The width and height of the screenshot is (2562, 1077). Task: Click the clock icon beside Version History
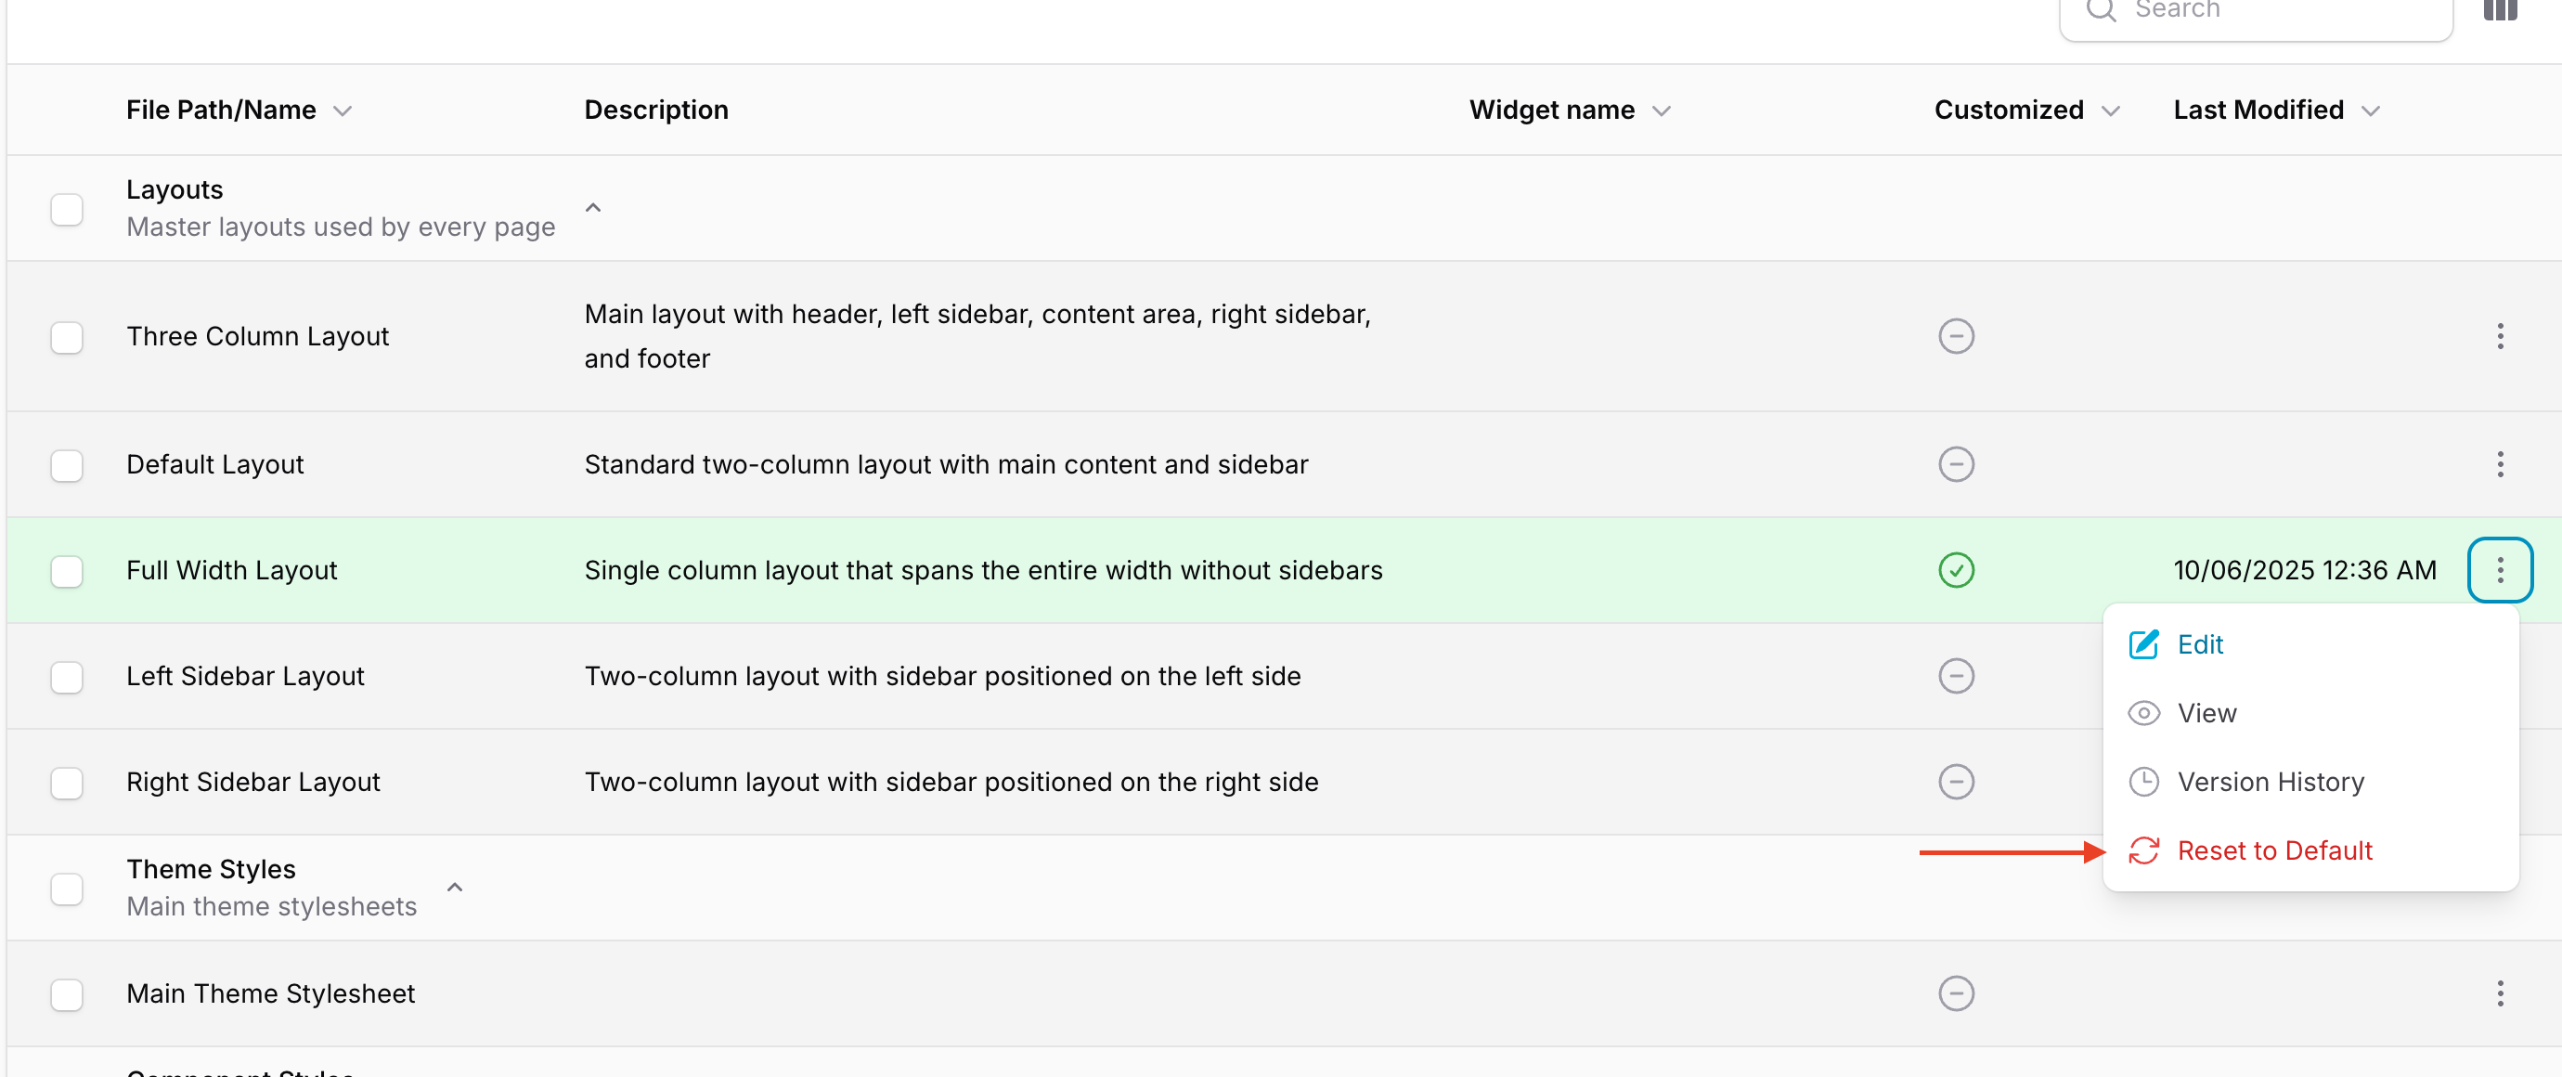tap(2144, 782)
